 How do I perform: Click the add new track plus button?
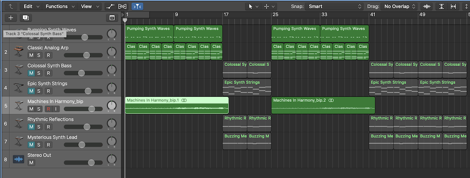[11, 18]
